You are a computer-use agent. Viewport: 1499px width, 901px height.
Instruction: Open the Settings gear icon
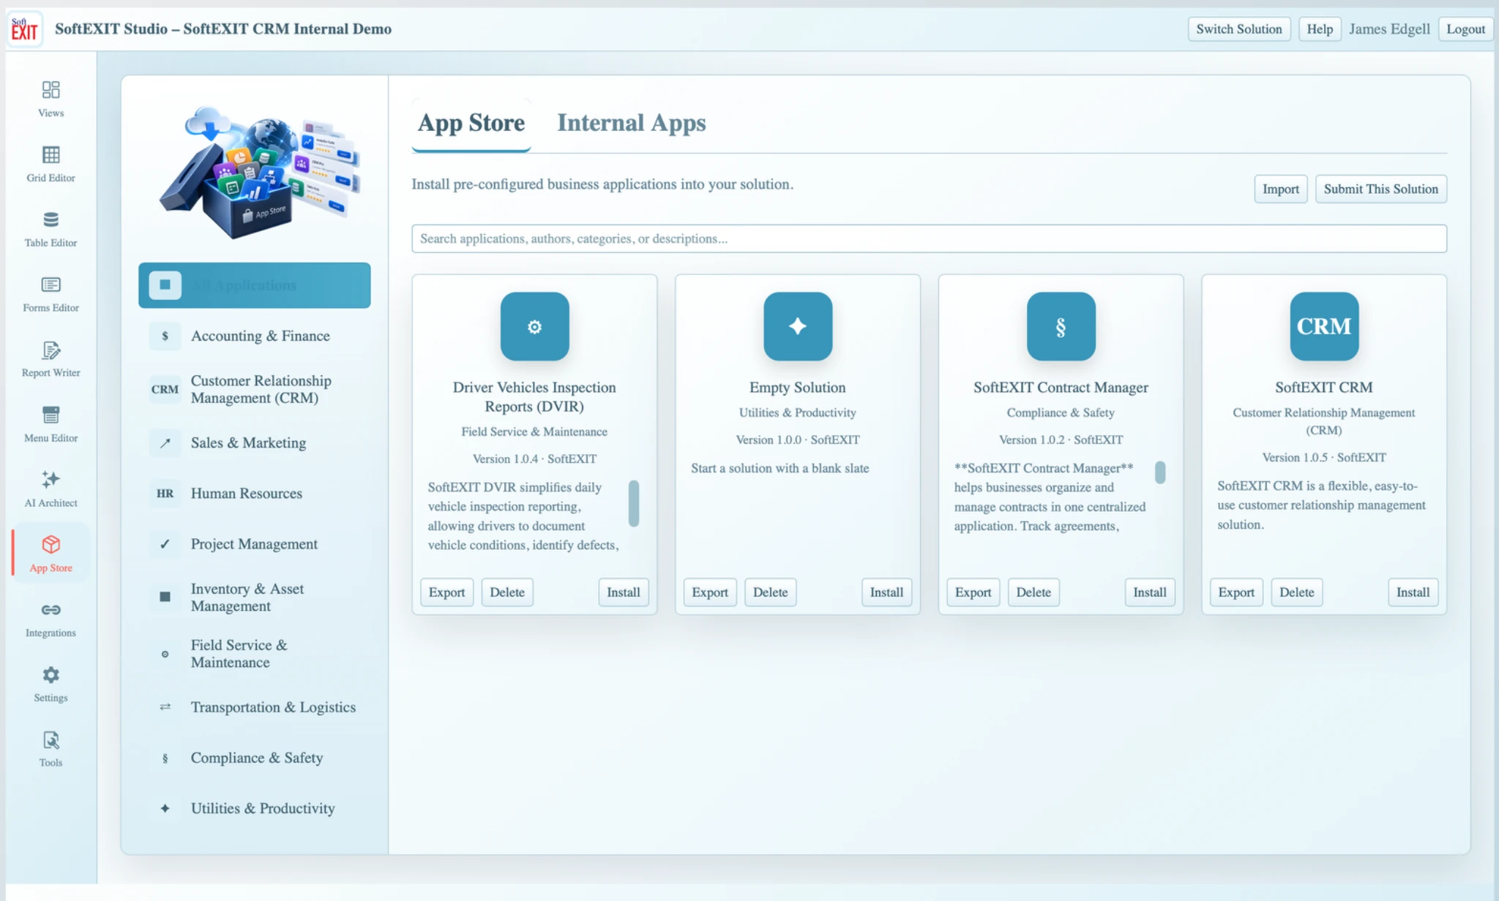point(51,674)
